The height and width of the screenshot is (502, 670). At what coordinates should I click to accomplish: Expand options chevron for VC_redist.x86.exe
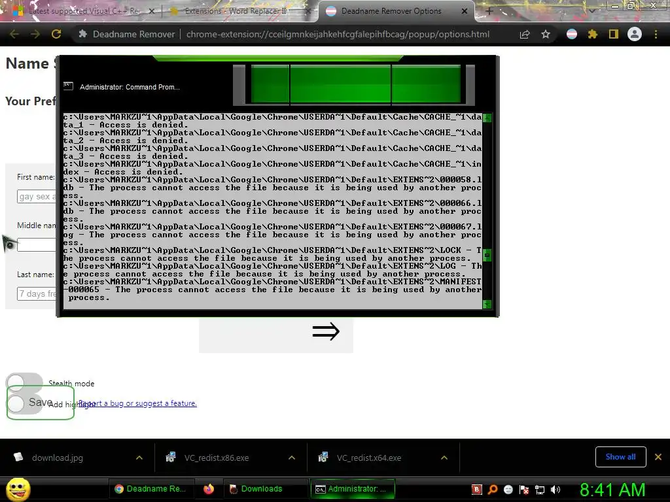click(292, 458)
